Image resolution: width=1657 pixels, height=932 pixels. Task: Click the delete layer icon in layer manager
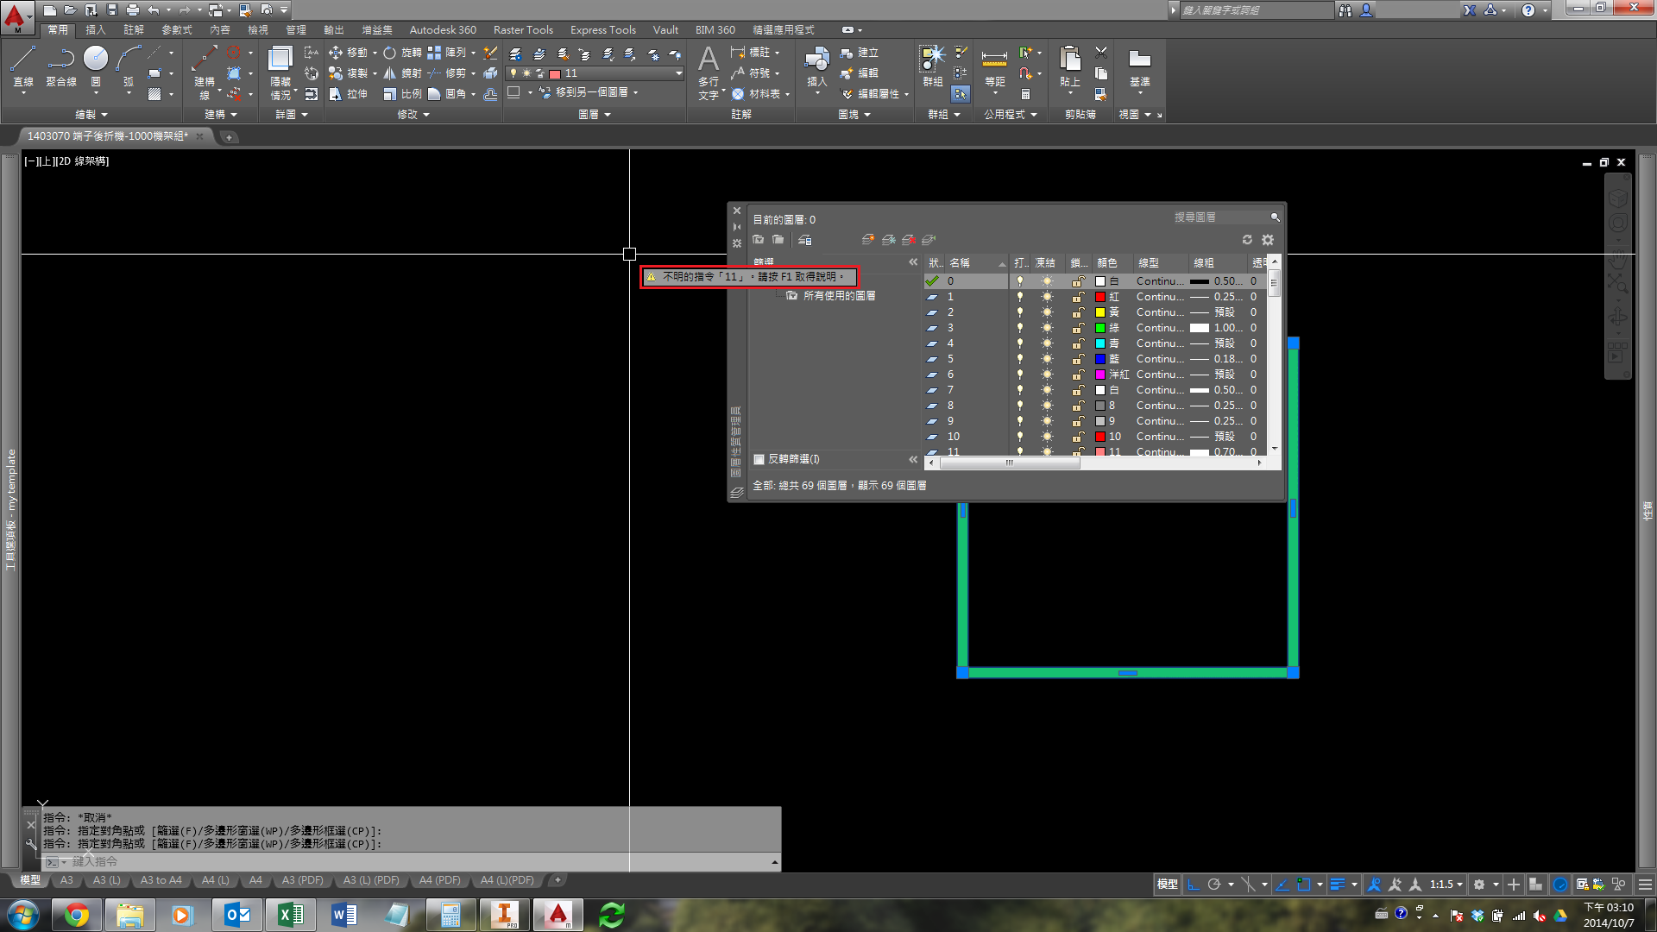(909, 240)
